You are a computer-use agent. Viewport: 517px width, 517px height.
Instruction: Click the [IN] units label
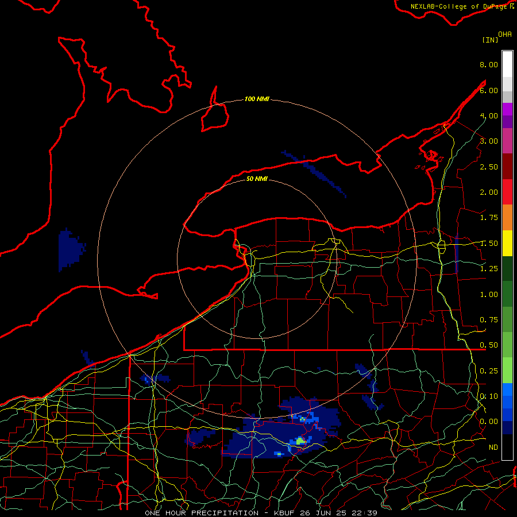[491, 40]
